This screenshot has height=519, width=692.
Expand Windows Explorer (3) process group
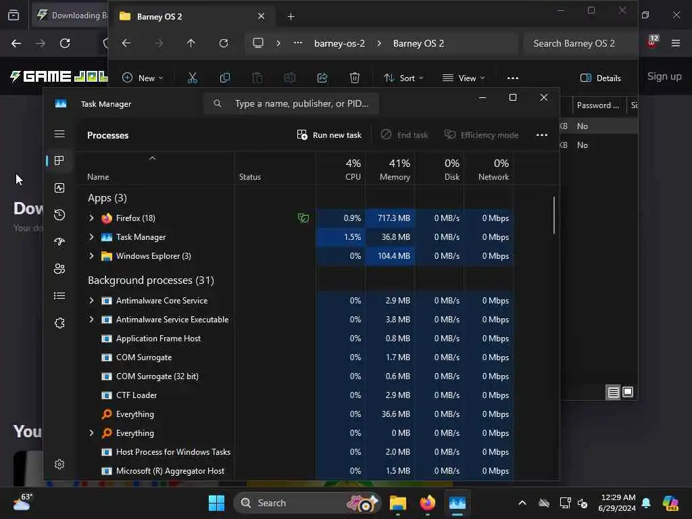91,256
